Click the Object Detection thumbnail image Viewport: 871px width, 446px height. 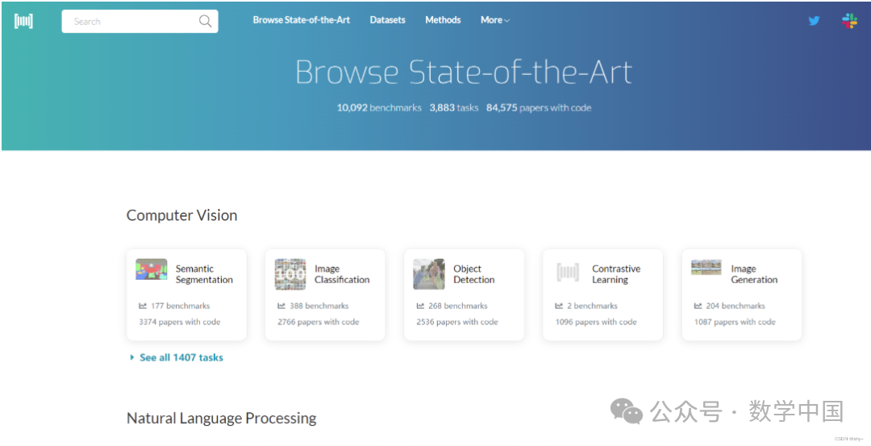[x=429, y=274]
